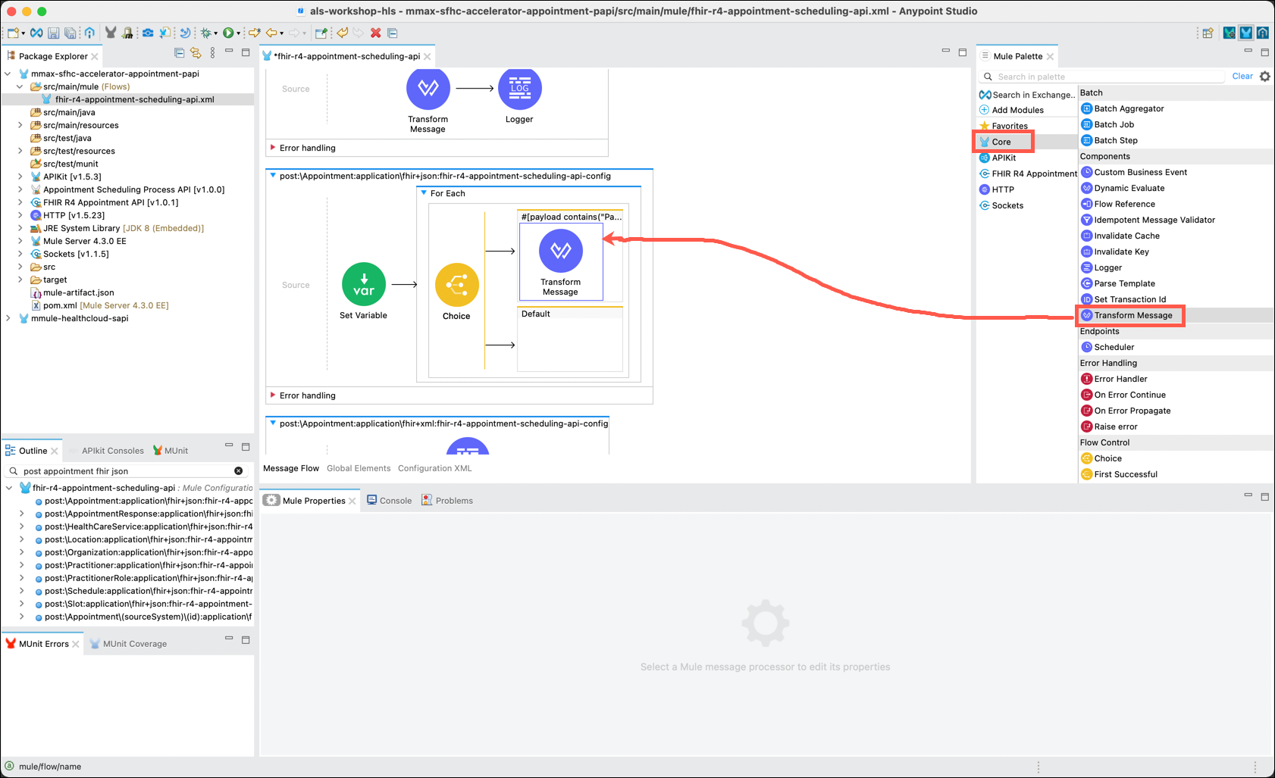Viewport: 1275px width, 778px height.
Task: Click the camera snapshot toolbar icon
Action: (x=148, y=33)
